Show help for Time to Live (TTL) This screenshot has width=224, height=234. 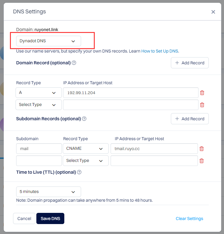[79, 172]
